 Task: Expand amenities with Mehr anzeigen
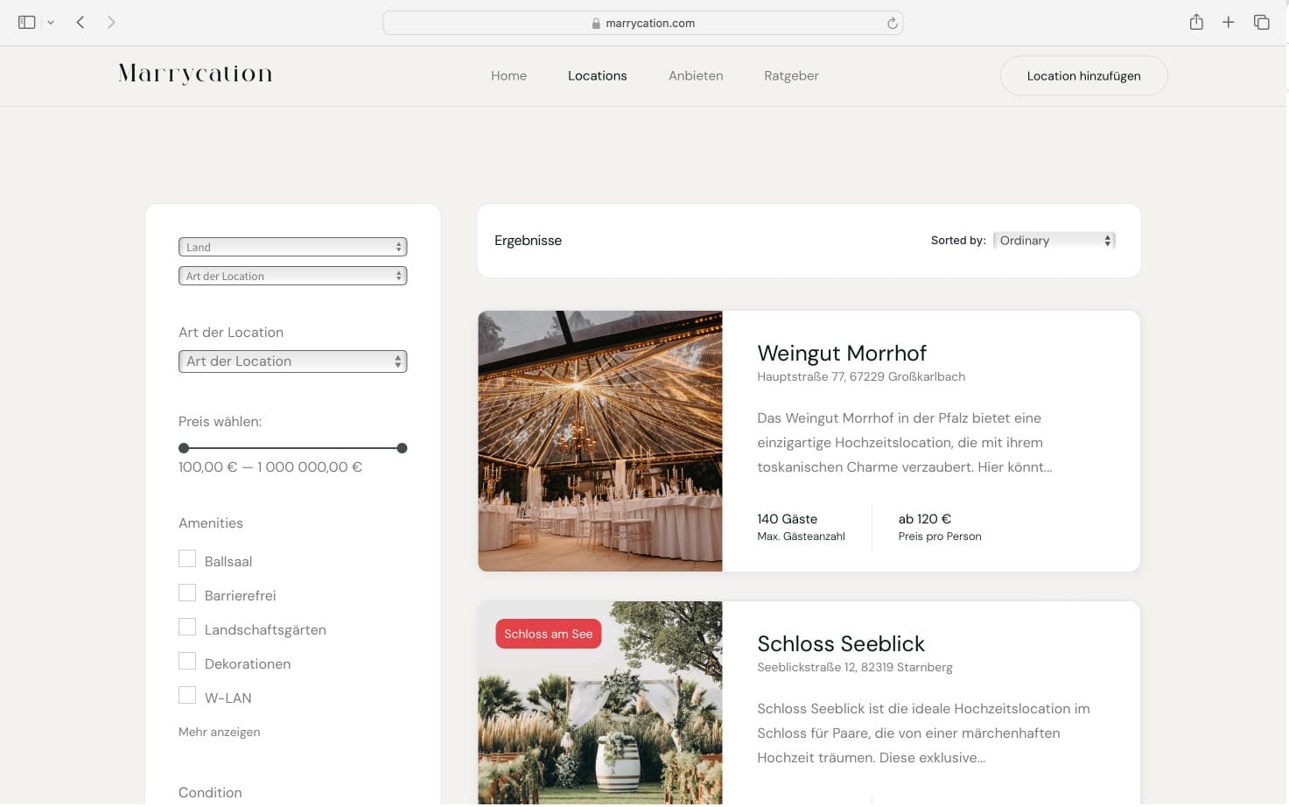220,733
